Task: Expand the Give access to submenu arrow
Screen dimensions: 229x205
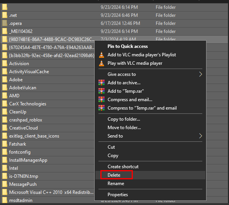Action: [x=201, y=74]
